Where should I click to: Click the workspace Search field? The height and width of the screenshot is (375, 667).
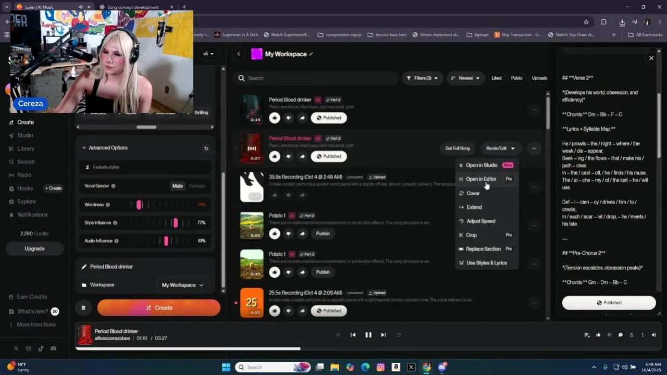point(316,78)
